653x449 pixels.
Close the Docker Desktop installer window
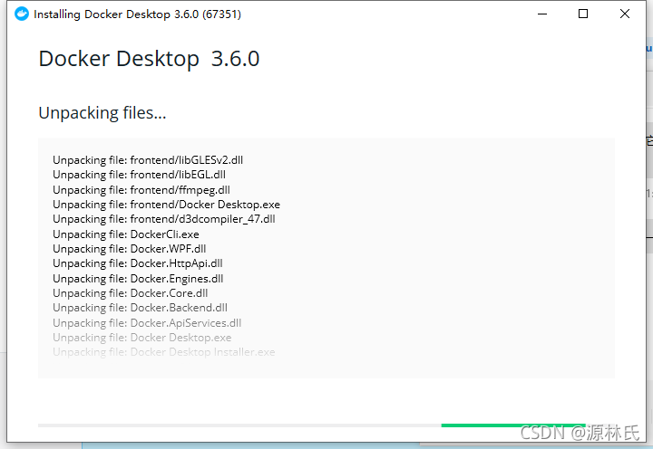point(624,14)
